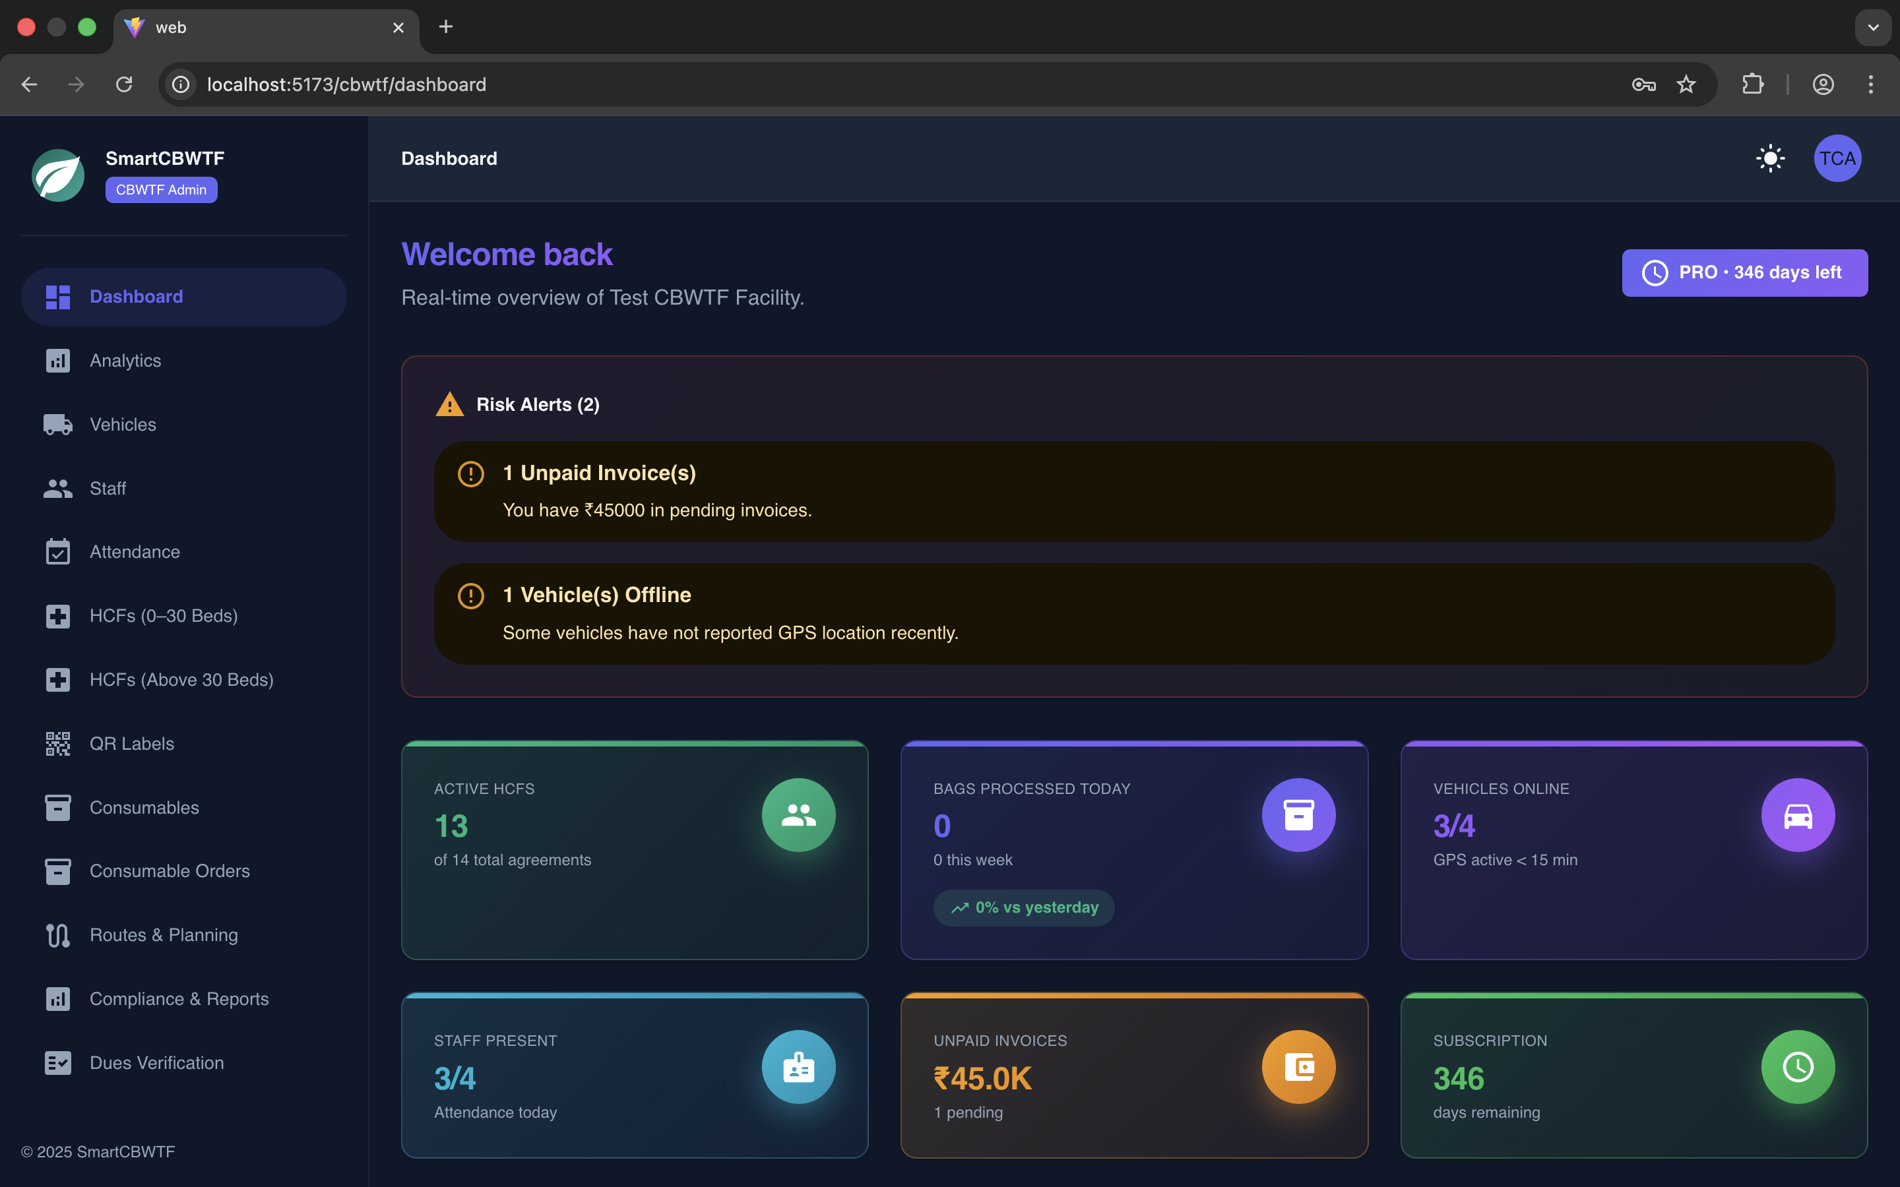Bookmark this page with the star

1686,84
